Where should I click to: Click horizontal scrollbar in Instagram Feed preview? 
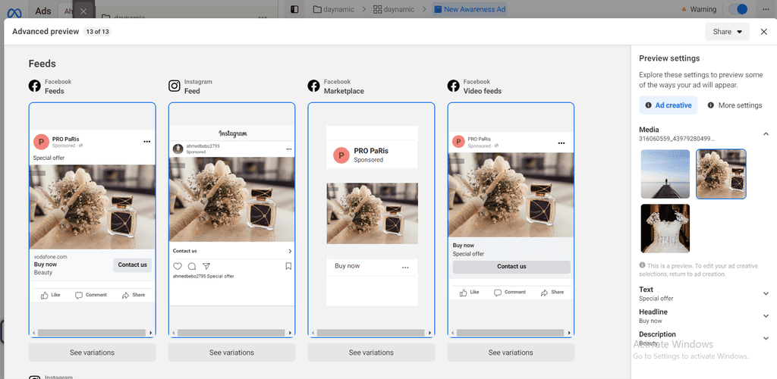pos(231,333)
